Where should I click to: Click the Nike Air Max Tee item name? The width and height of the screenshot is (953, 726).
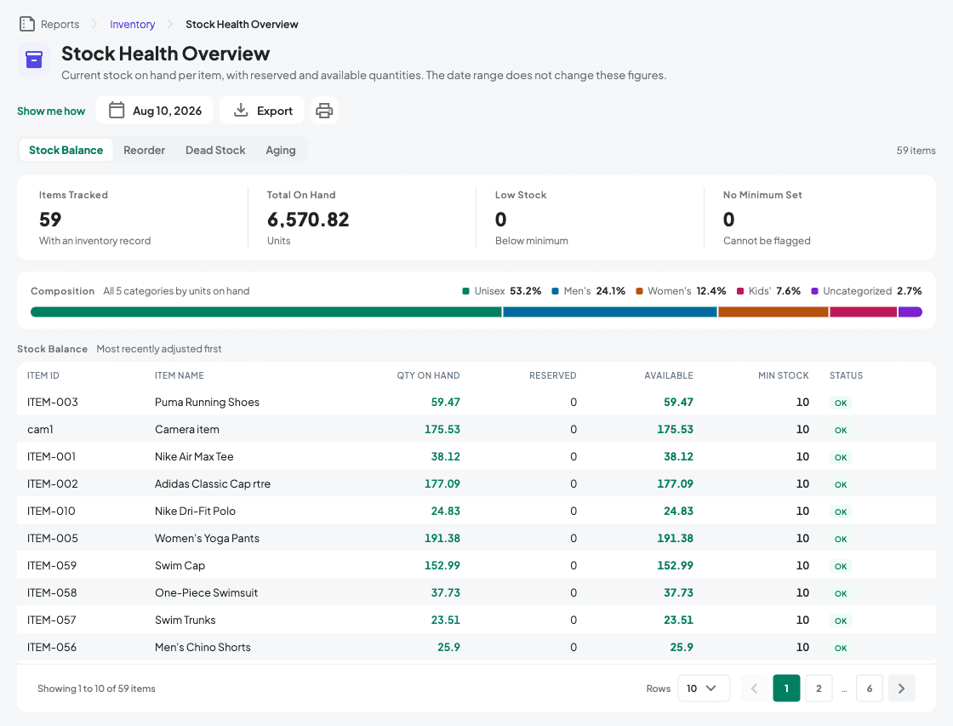coord(194,457)
